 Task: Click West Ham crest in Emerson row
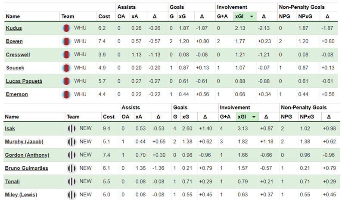coord(66,94)
